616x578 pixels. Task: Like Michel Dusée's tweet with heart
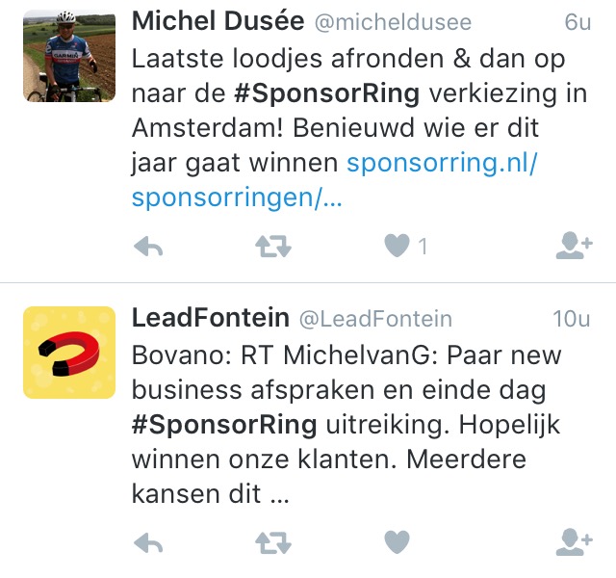tap(397, 246)
